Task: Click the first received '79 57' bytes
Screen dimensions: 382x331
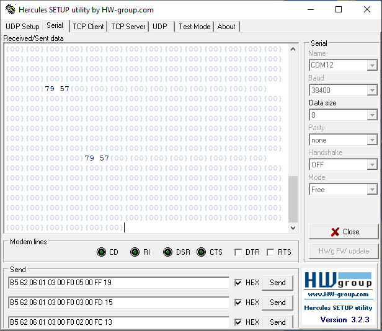Action: tap(57, 89)
